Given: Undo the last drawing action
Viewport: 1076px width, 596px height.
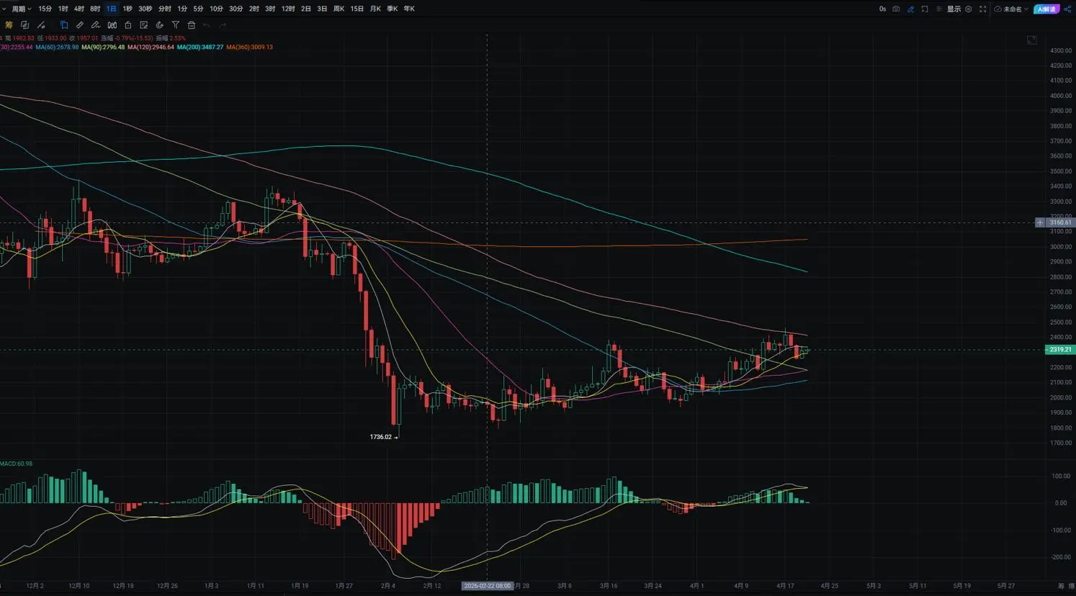Looking at the screenshot, I should 207,25.
